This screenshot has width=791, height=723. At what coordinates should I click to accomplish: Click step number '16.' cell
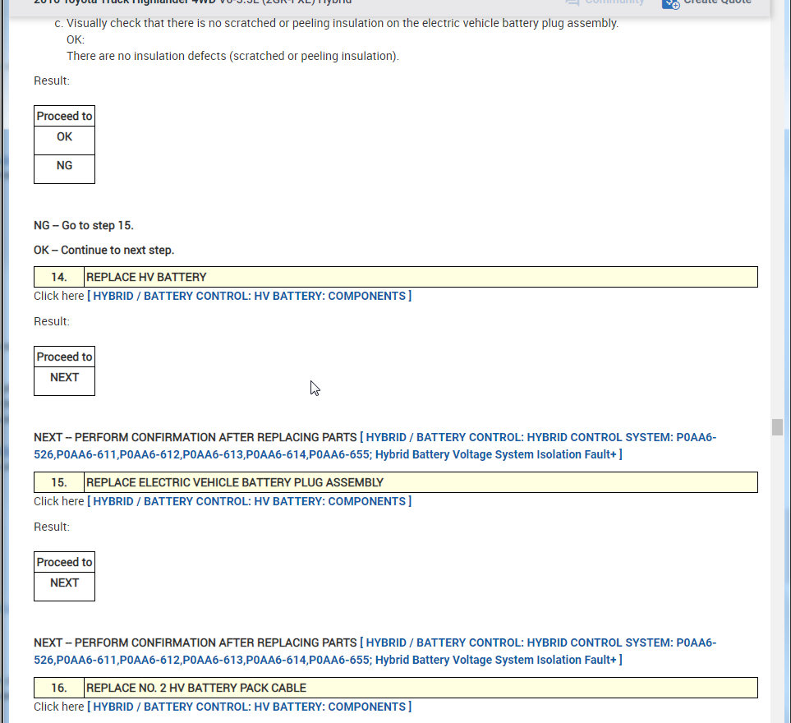(x=59, y=688)
